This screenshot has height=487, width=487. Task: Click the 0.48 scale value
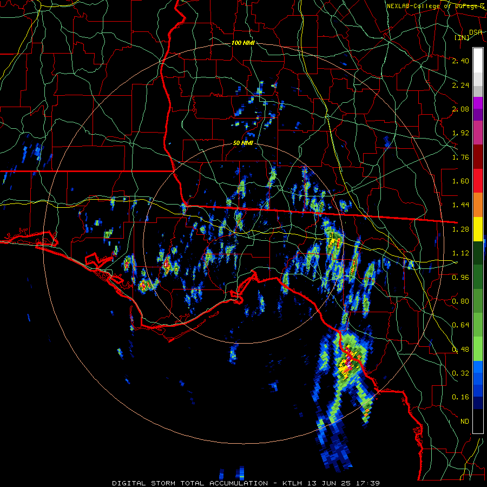coord(460,350)
